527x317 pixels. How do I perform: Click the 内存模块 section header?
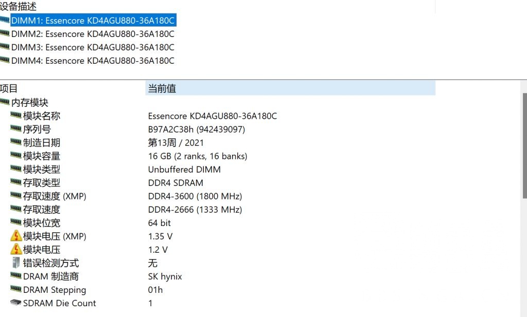pyautogui.click(x=31, y=102)
